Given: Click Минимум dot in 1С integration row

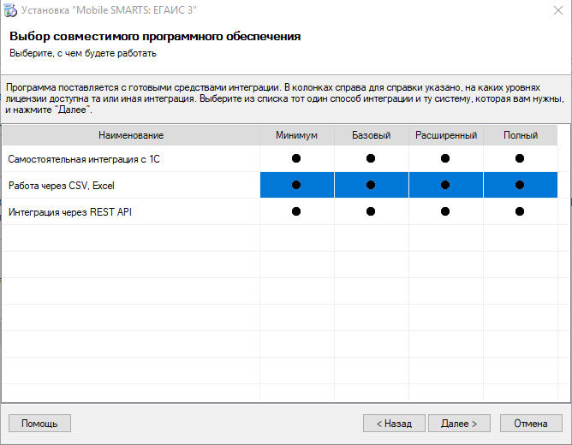Looking at the screenshot, I should (x=296, y=158).
